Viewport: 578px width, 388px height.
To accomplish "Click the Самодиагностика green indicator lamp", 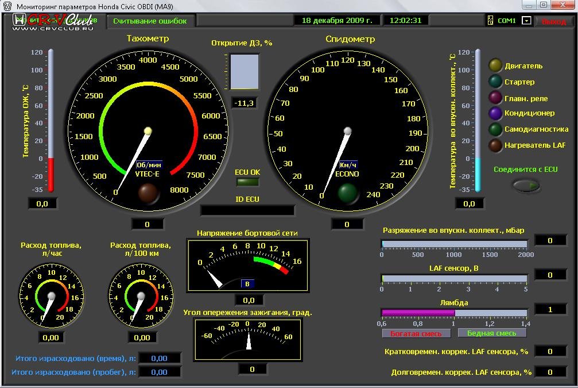I will (x=495, y=129).
